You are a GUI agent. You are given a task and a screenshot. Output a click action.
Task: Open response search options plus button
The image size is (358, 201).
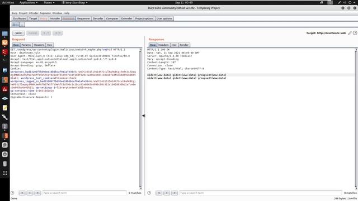tap(167, 193)
